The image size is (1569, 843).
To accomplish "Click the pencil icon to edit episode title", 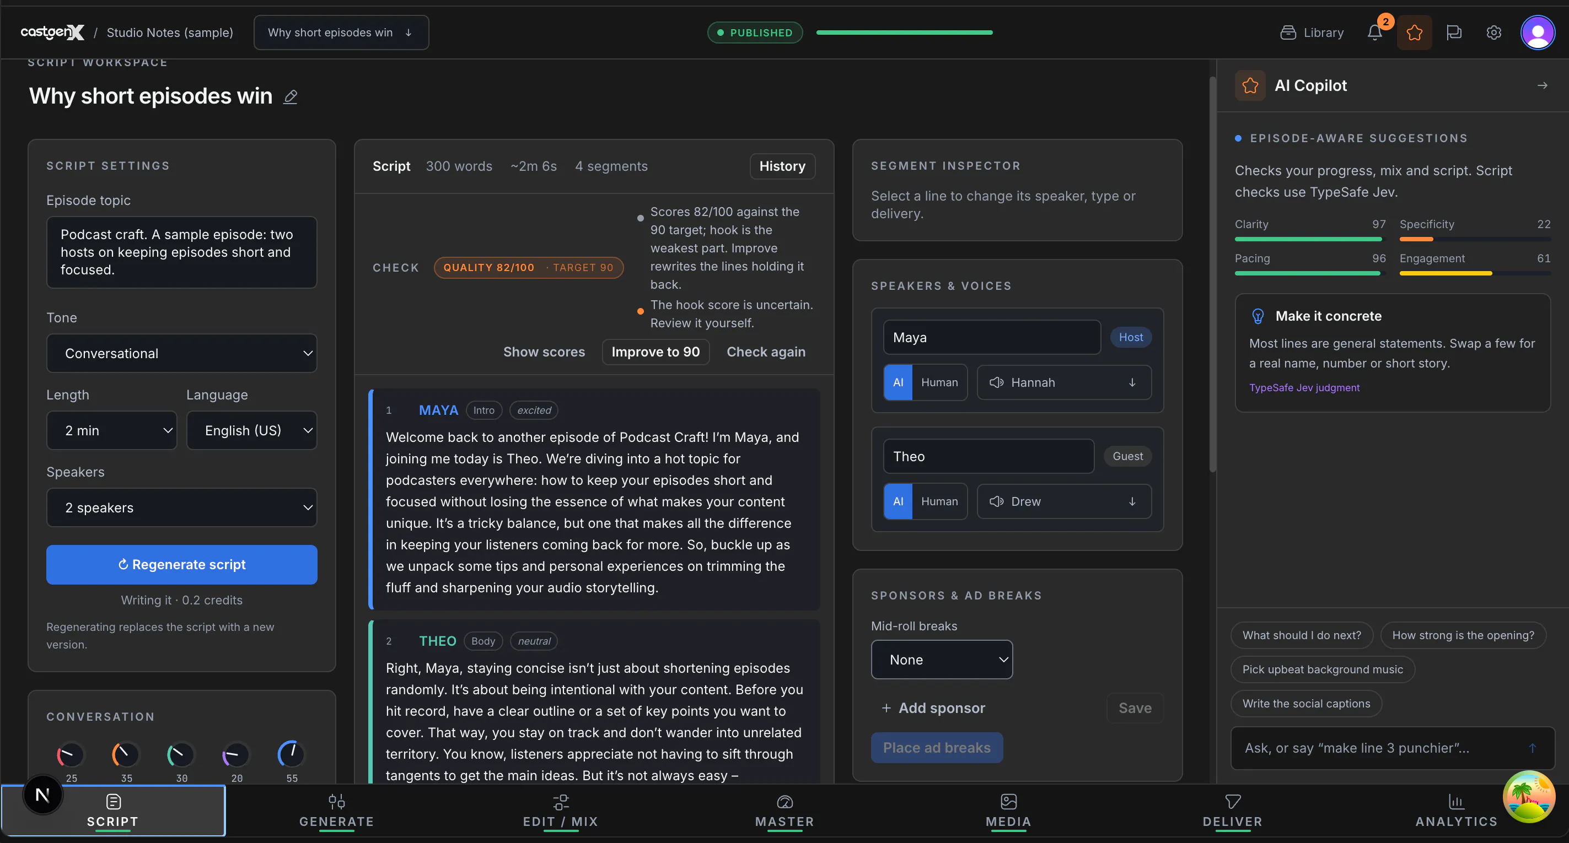I will (x=291, y=96).
